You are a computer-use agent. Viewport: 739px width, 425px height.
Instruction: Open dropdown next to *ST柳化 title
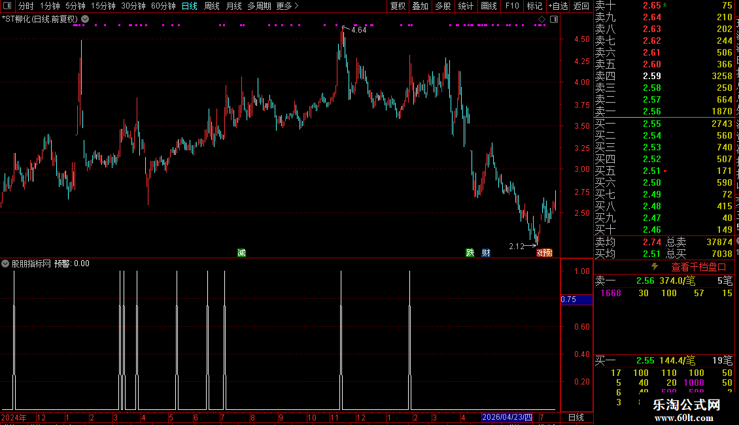coord(85,19)
